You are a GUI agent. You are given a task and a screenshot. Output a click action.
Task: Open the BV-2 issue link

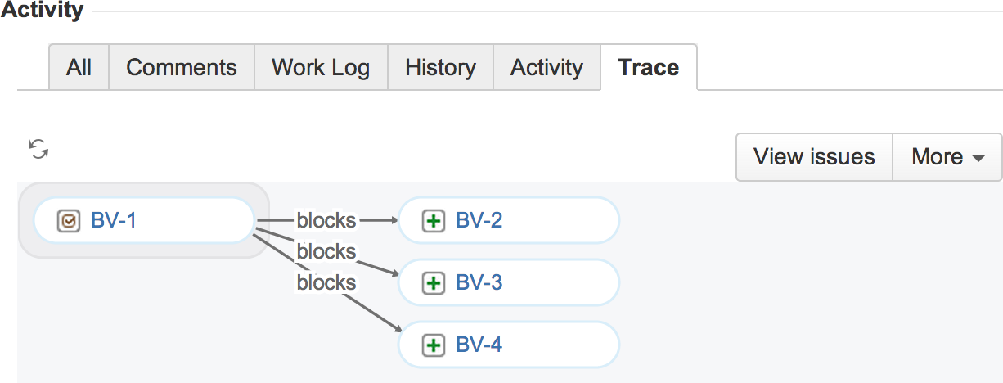[479, 220]
